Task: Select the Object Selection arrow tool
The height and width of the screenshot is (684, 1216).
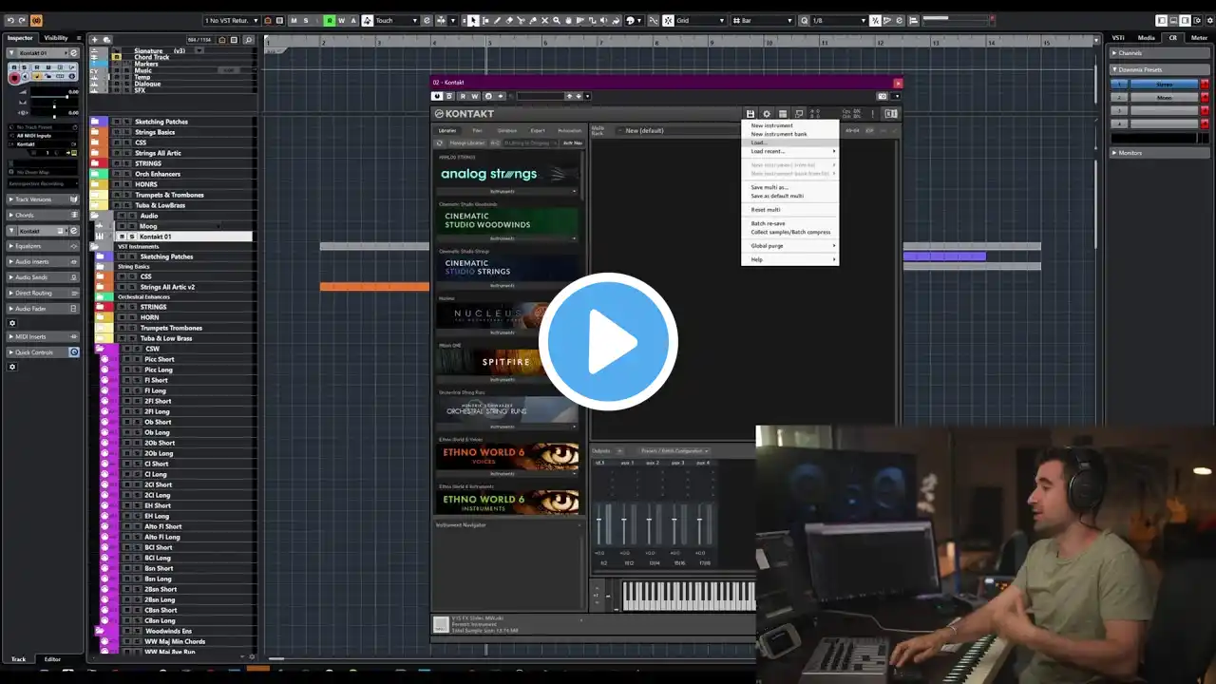Action: (x=473, y=20)
